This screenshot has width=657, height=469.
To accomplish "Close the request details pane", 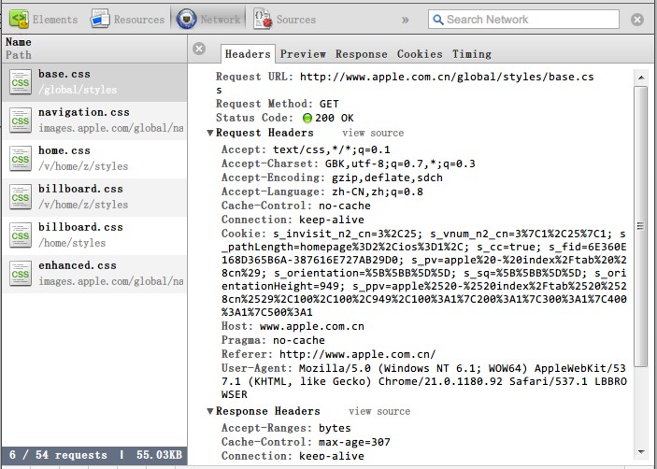I will tap(199, 49).
